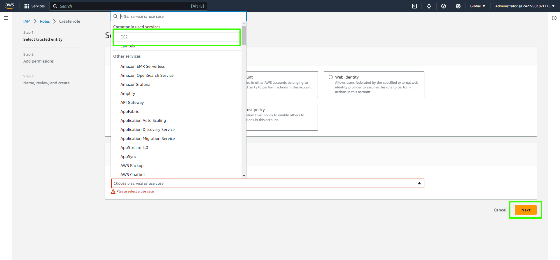The width and height of the screenshot is (560, 260).
Task: Select EC2 from commonly used services
Action: point(176,37)
